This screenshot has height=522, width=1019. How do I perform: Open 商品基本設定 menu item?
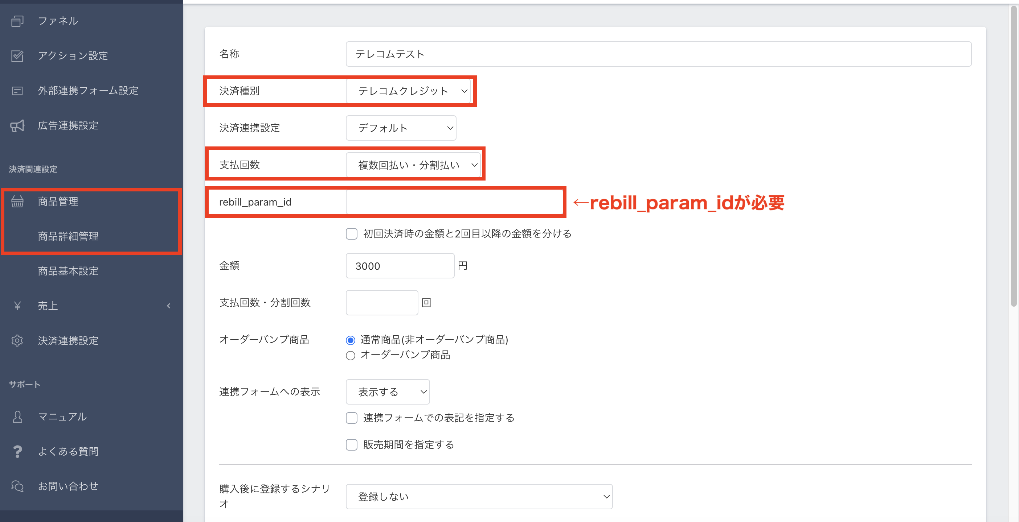(x=68, y=271)
